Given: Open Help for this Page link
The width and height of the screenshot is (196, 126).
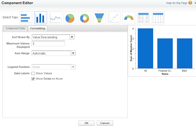Looking at the screenshot, I should point(177,3).
